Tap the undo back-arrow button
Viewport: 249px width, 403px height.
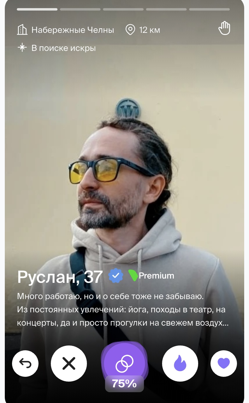click(25, 364)
